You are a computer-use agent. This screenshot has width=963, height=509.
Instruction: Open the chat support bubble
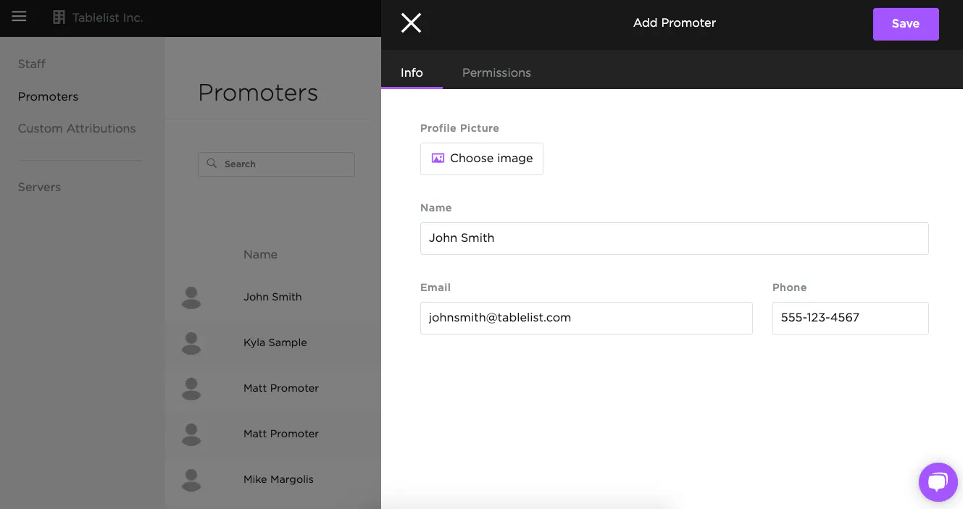coord(938,481)
